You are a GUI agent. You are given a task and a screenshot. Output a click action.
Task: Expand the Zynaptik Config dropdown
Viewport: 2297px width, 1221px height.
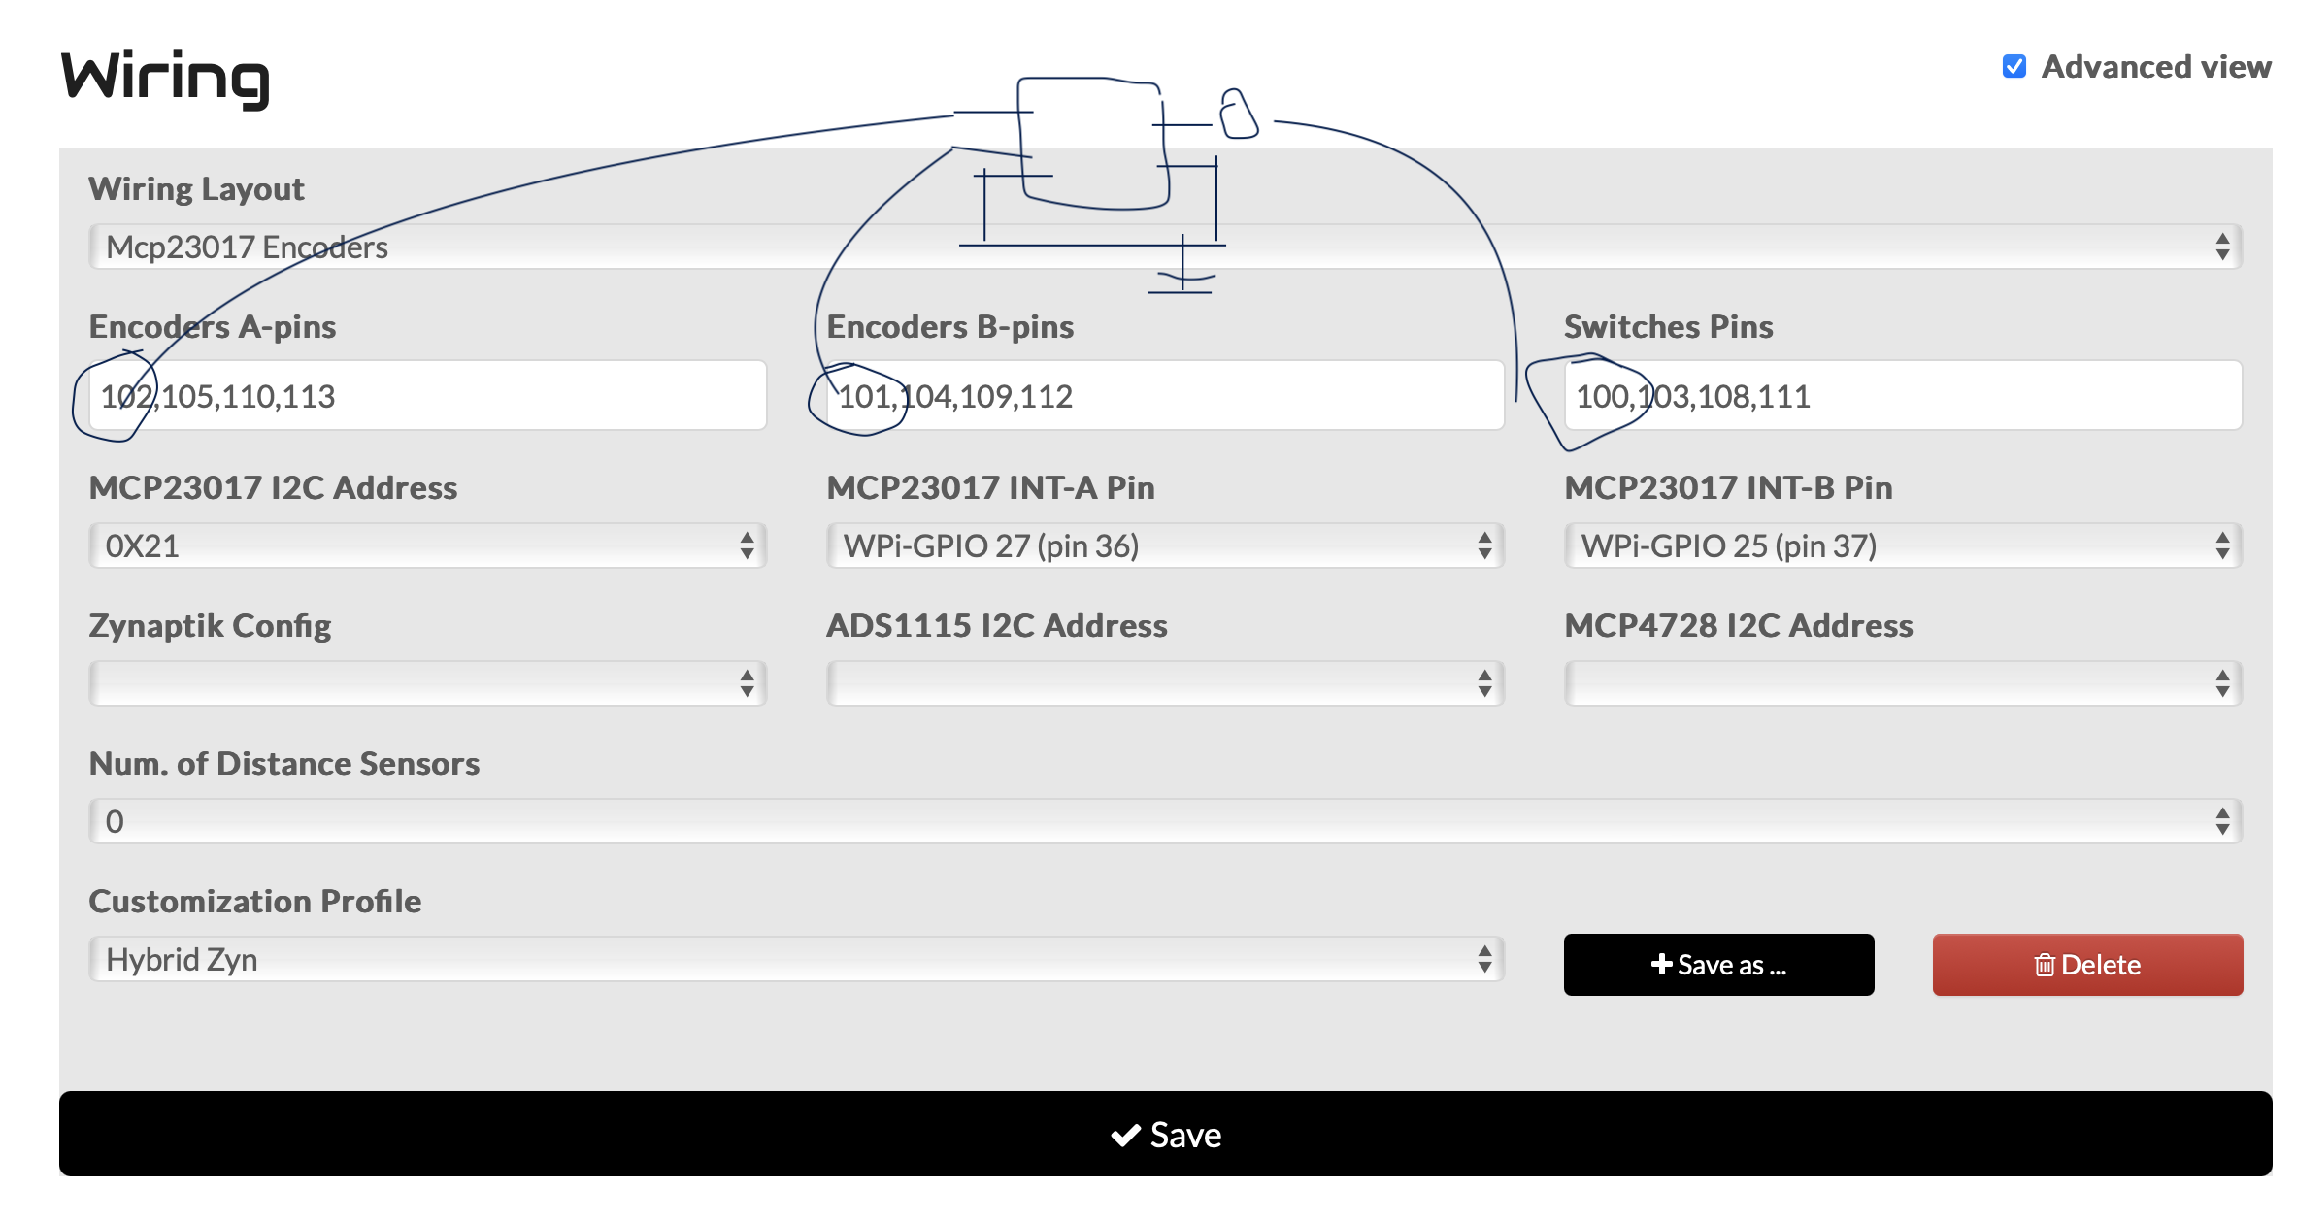pos(428,683)
